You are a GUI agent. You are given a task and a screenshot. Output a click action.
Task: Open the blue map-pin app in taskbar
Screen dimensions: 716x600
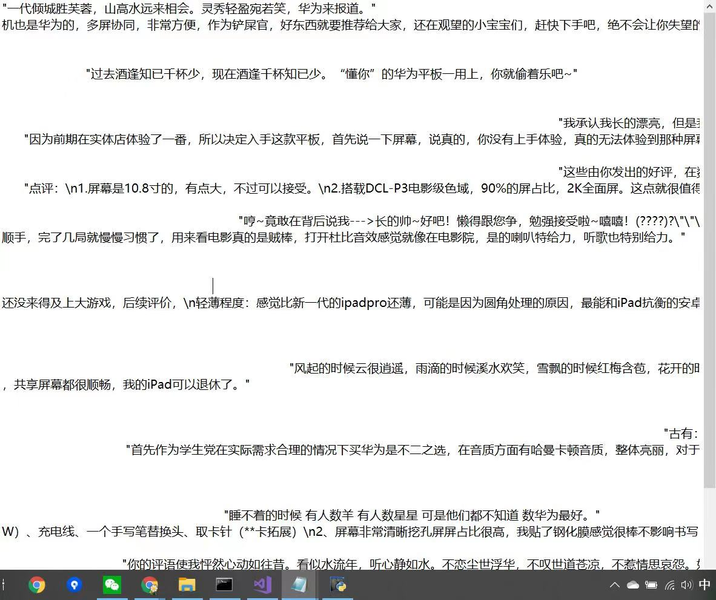click(x=74, y=584)
